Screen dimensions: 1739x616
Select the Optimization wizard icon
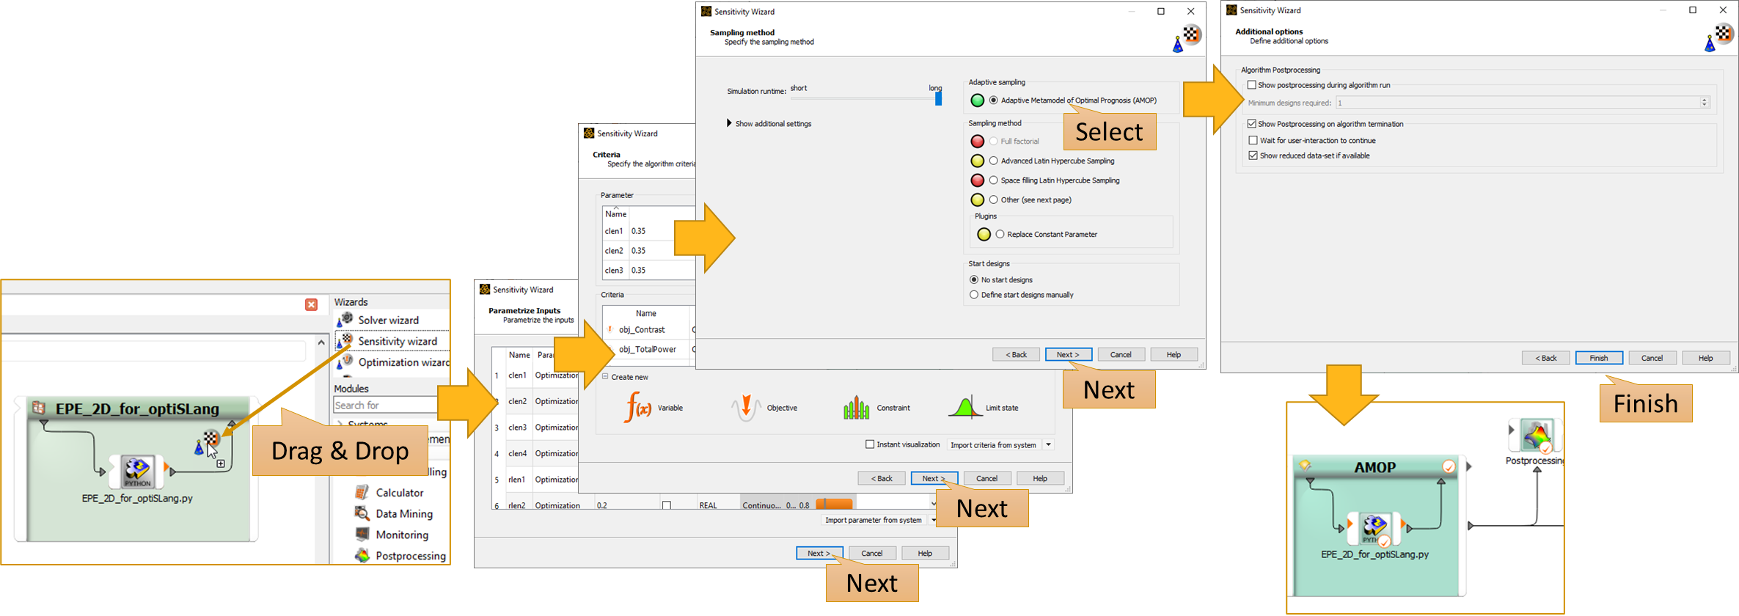pos(345,362)
